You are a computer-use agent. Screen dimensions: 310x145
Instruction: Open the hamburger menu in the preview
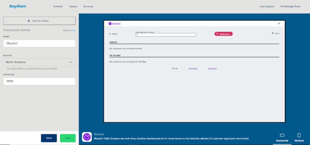click(x=279, y=24)
